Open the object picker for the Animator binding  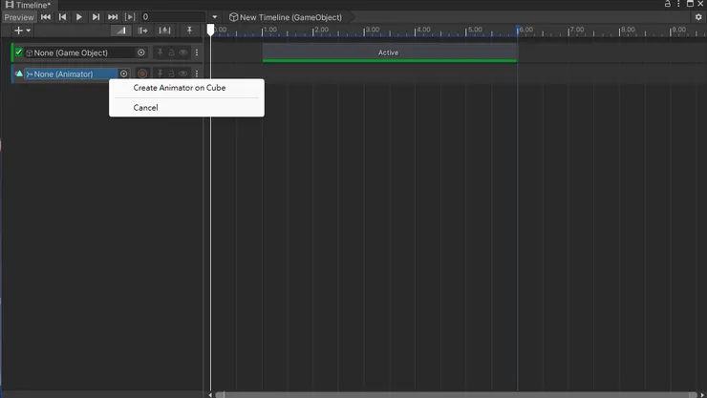pyautogui.click(x=123, y=73)
